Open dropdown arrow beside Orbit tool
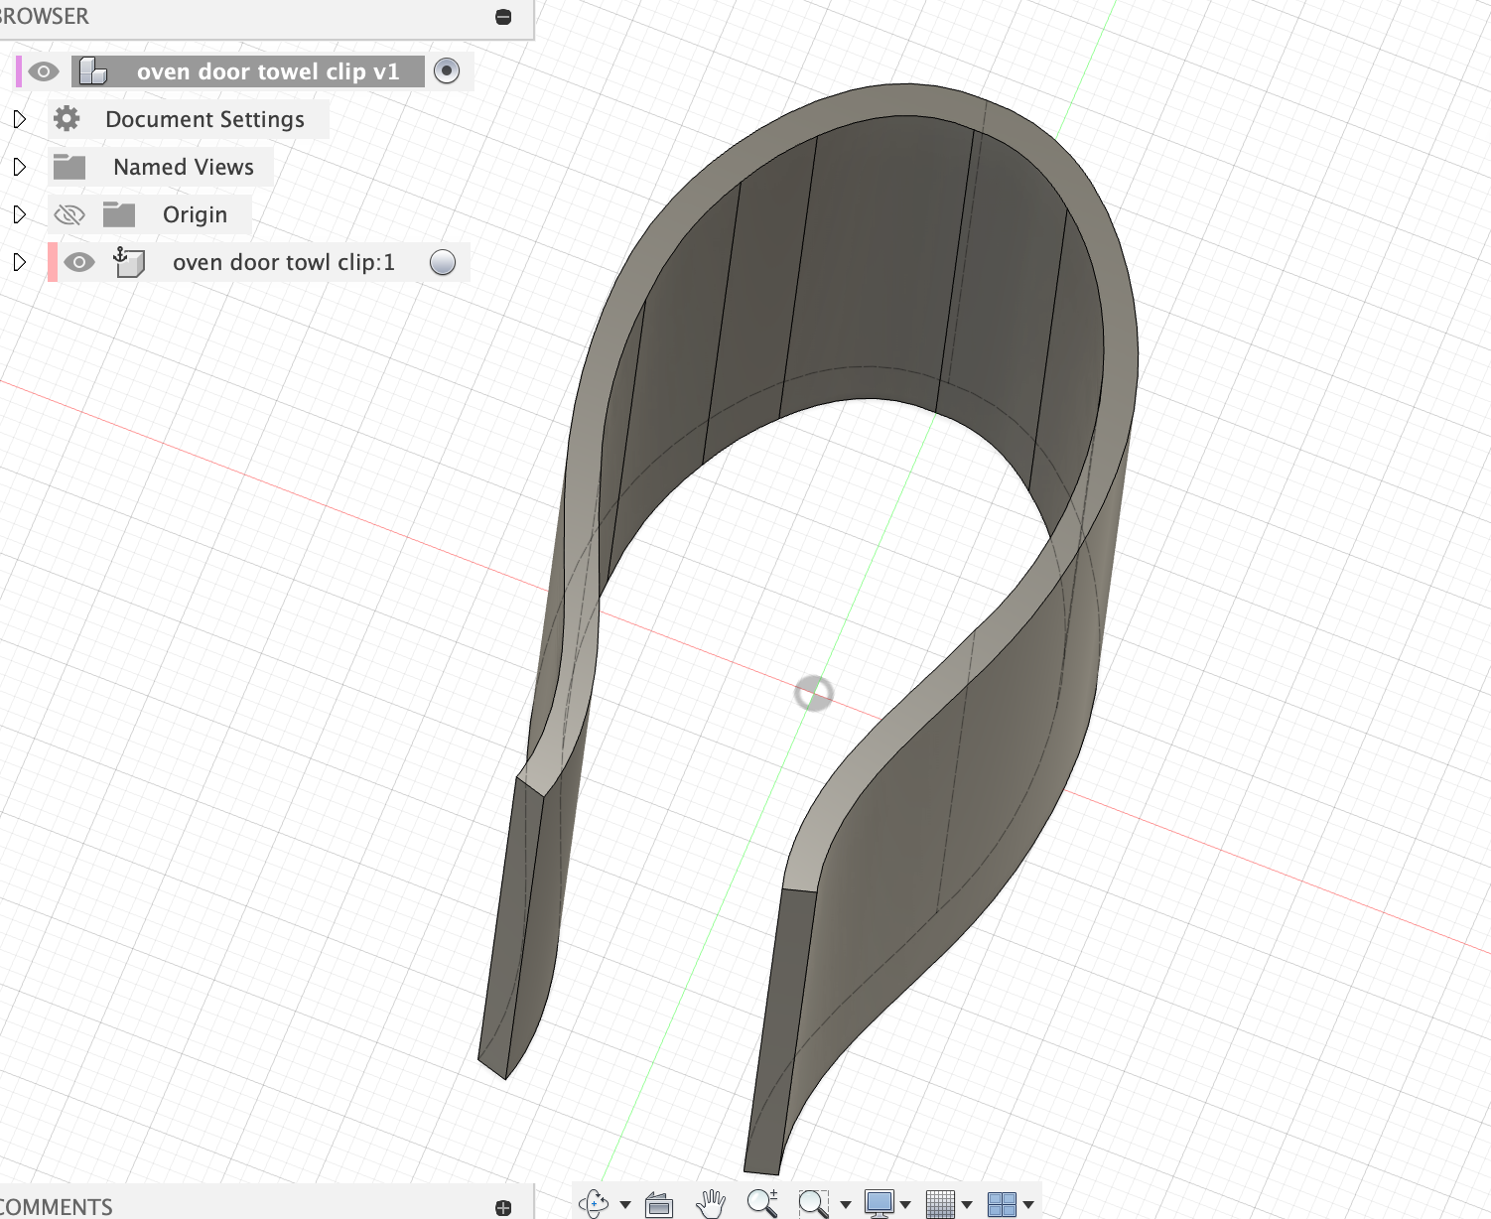The height and width of the screenshot is (1219, 1491). click(625, 1205)
